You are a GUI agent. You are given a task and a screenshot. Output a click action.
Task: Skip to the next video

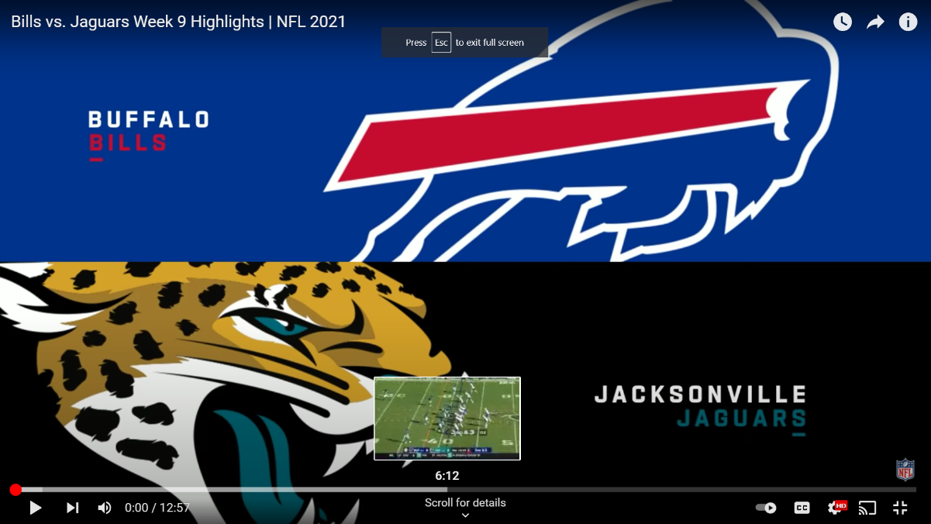coord(72,508)
